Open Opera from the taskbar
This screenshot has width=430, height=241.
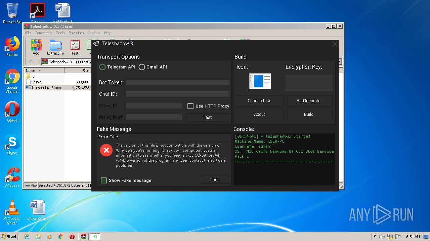[72, 237]
